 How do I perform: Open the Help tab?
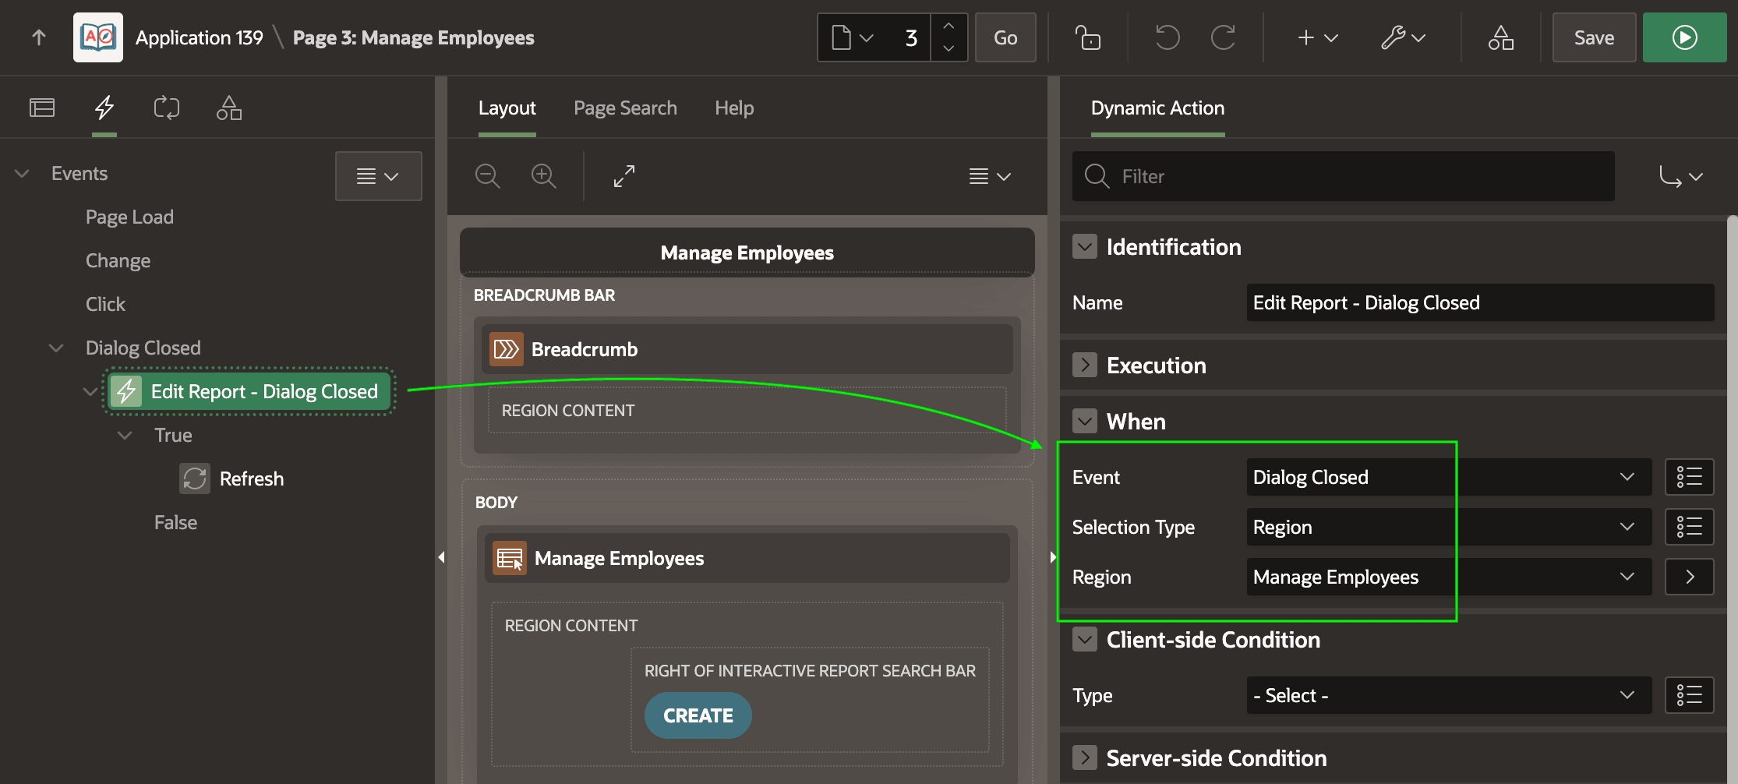734,108
